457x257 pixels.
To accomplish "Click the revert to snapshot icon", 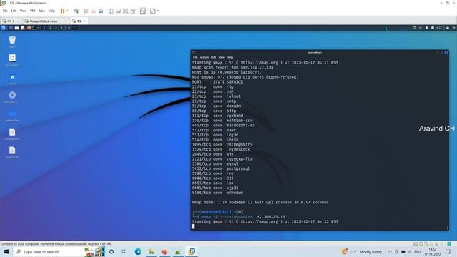I will 94,11.
